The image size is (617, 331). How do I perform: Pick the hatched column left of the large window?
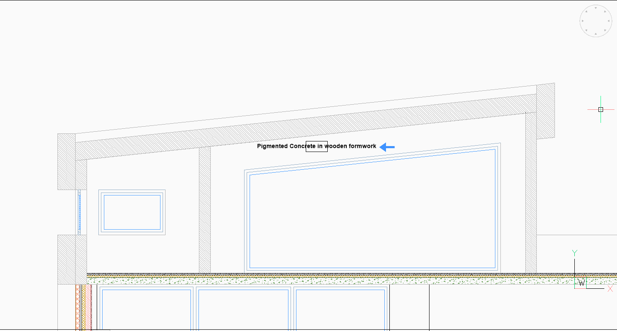(x=204, y=211)
